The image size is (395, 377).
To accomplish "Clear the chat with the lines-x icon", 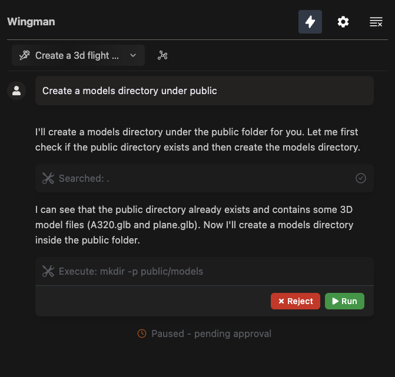I will [376, 22].
